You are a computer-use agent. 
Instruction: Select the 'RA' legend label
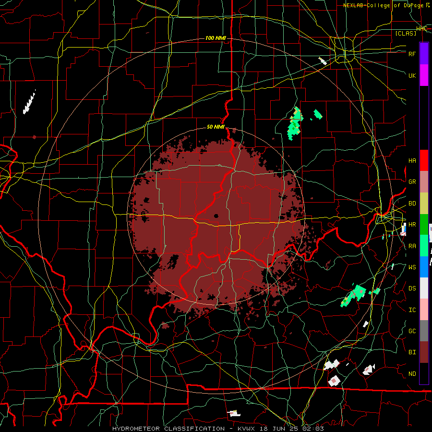[x=412, y=246]
